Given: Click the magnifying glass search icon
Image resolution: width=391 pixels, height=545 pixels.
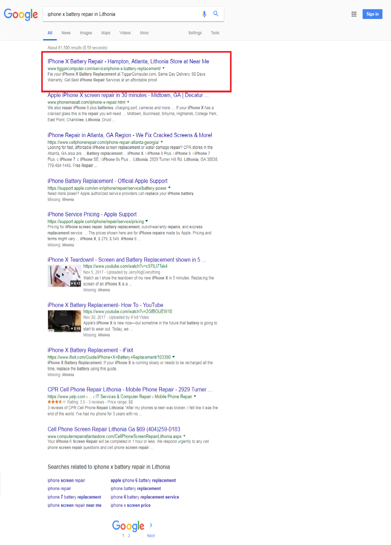Looking at the screenshot, I should click(216, 14).
